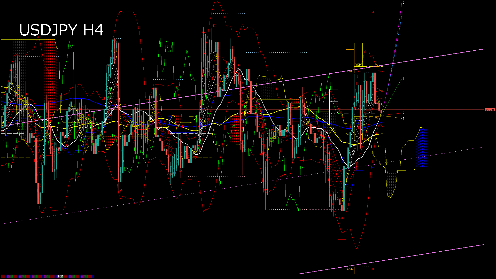This screenshot has height=279, width=496.
Task: Click the red LML level label
Action: point(342,218)
